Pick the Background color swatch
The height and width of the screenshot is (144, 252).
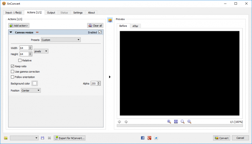coord(35,83)
